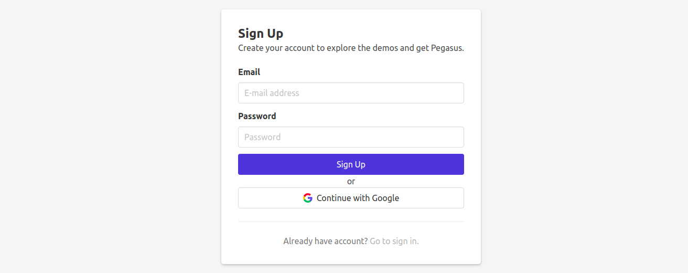This screenshot has width=688, height=273.
Task: Click the word "Pegasus" in the subtitle
Action: pos(447,48)
